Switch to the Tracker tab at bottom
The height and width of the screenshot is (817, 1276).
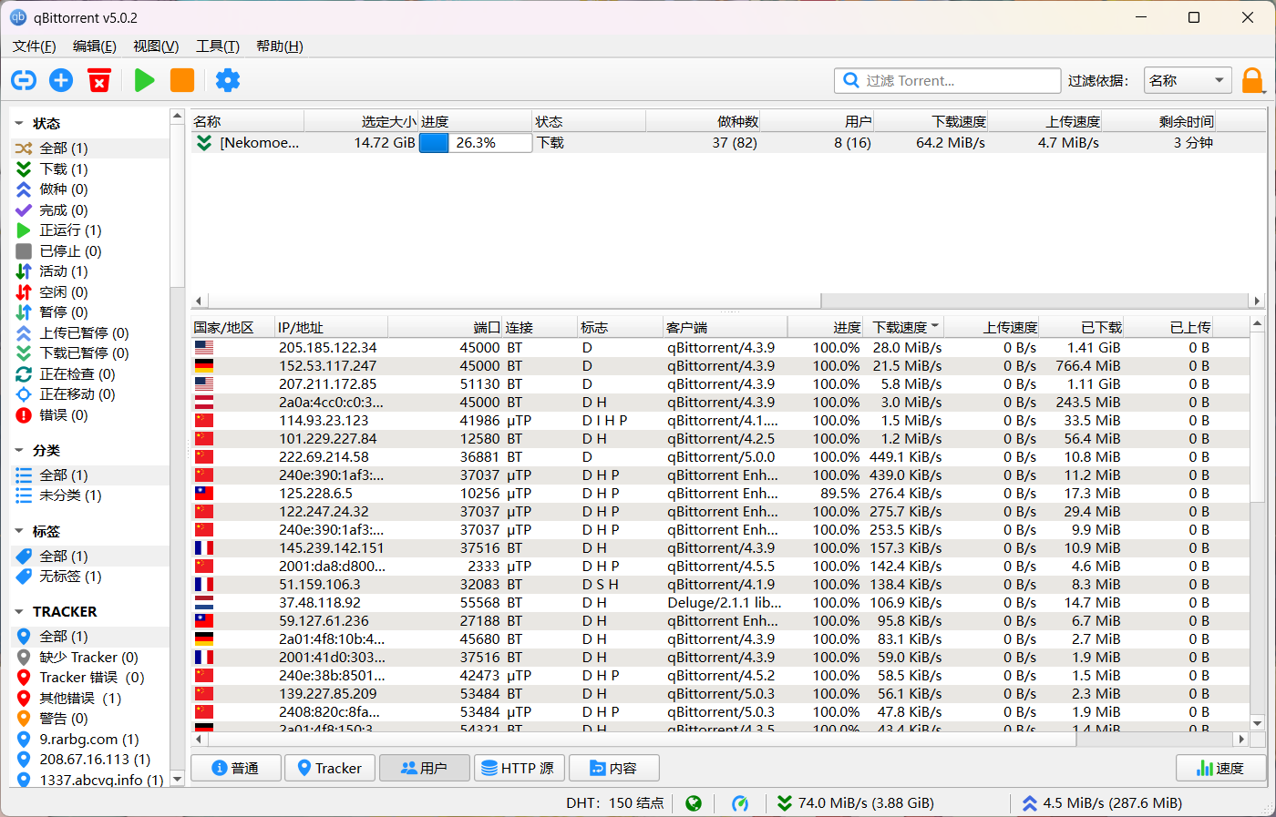[x=329, y=768]
